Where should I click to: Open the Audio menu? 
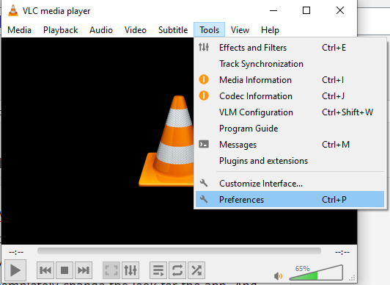[x=101, y=30]
